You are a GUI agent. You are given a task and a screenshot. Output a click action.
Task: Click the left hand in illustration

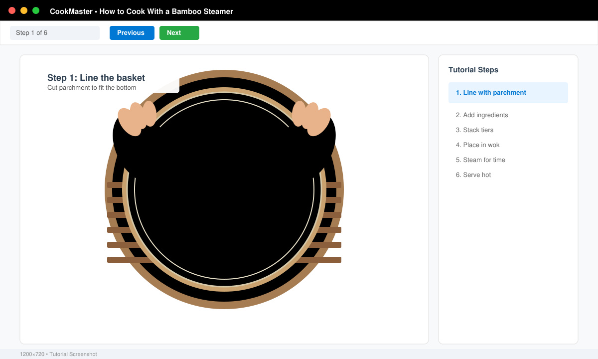[137, 118]
